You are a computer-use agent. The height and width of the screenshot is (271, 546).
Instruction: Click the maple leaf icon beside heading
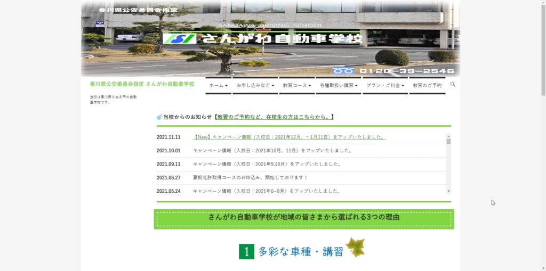point(355,248)
